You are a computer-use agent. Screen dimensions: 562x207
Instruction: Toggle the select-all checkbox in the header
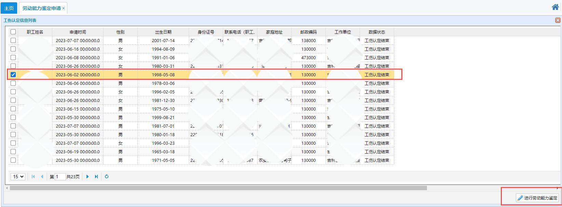[13, 32]
